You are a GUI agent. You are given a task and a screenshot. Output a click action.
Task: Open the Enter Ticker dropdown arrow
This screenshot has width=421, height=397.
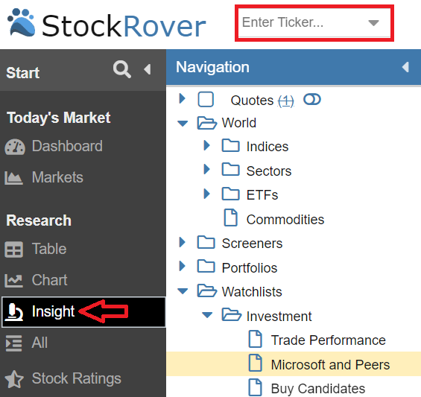click(373, 23)
